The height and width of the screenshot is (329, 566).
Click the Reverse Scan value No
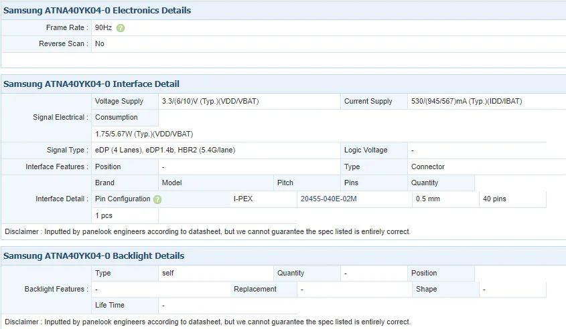pos(100,43)
